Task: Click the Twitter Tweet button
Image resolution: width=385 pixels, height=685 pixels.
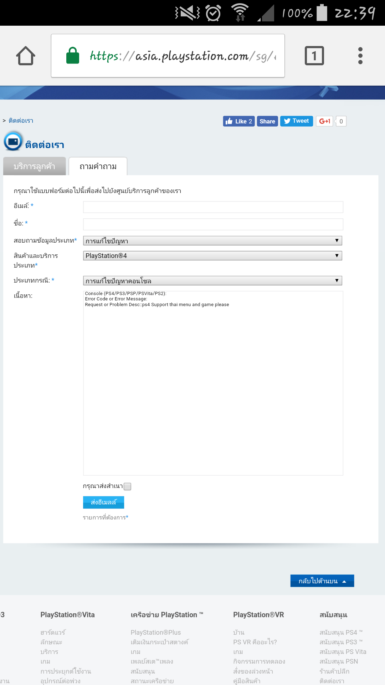Action: coord(297,121)
